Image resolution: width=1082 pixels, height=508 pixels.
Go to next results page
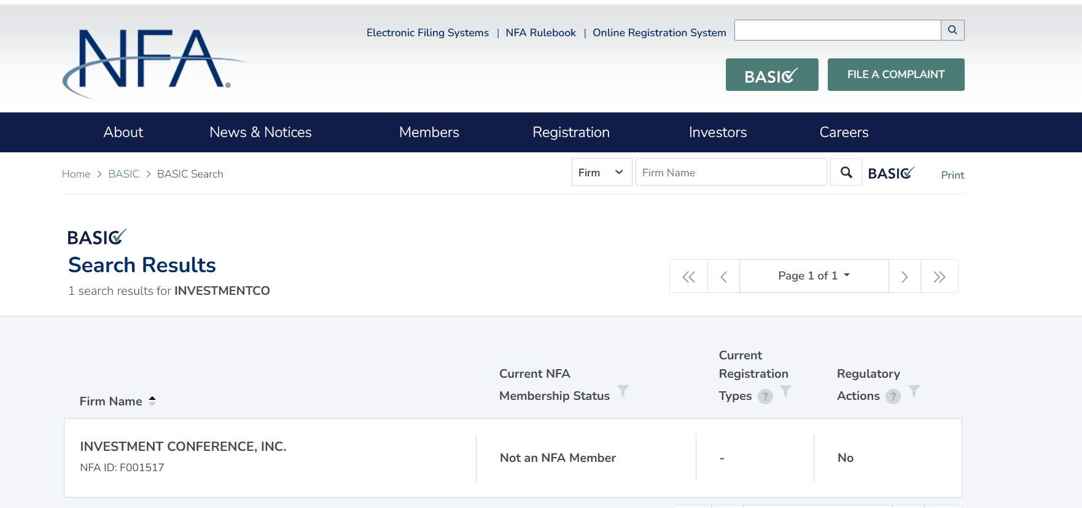[905, 276]
